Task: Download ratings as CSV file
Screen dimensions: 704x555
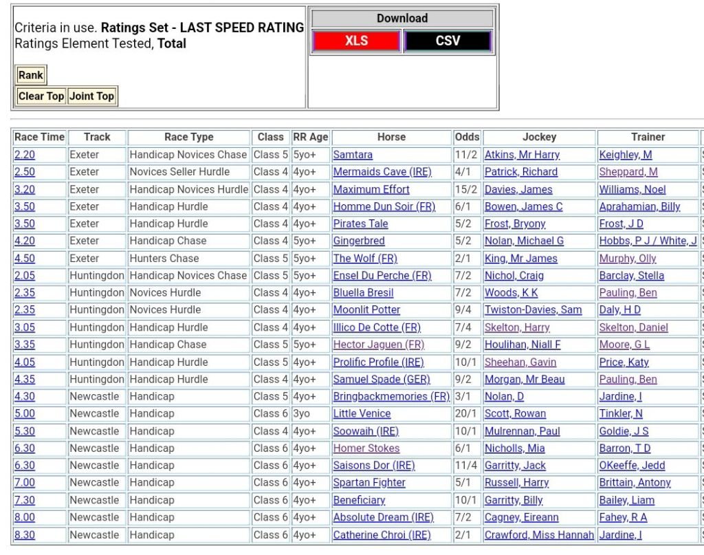Action: click(x=448, y=41)
